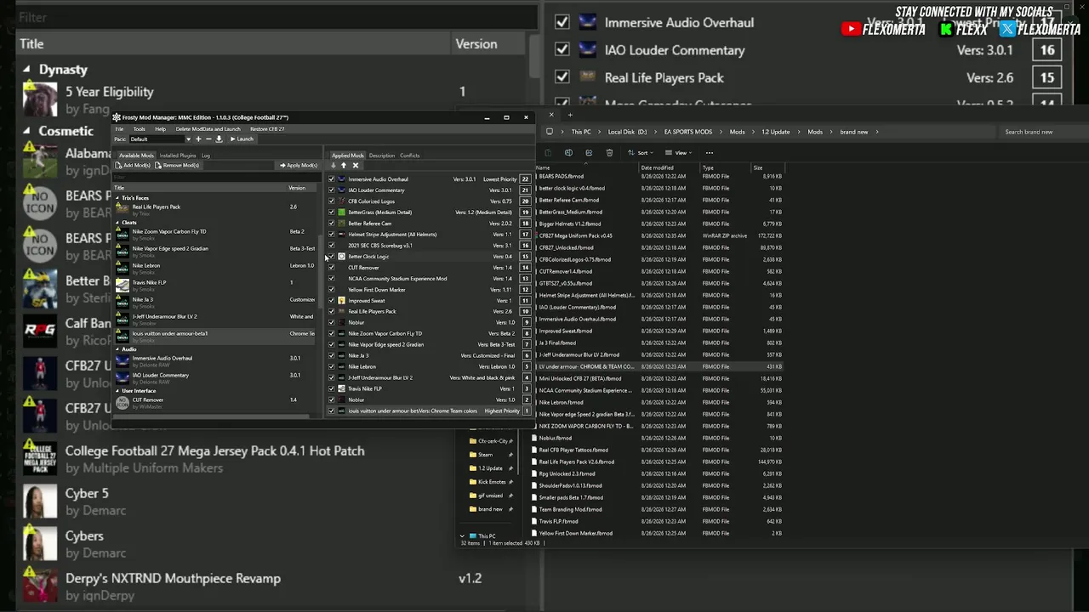Click the Add Mod(s) button

[x=134, y=166]
